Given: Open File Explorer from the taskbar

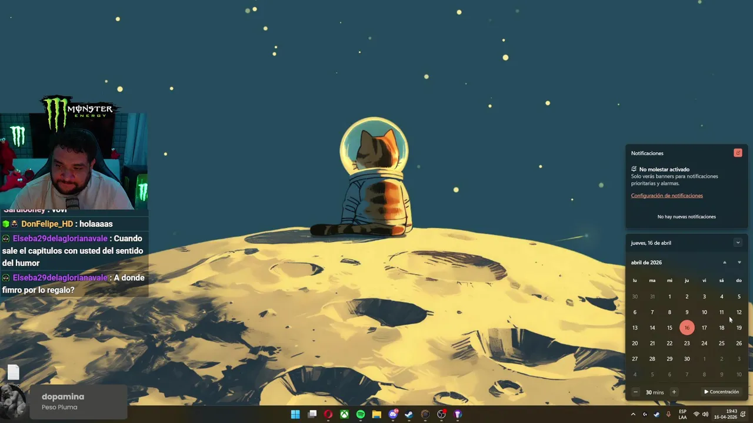Looking at the screenshot, I should (376, 414).
